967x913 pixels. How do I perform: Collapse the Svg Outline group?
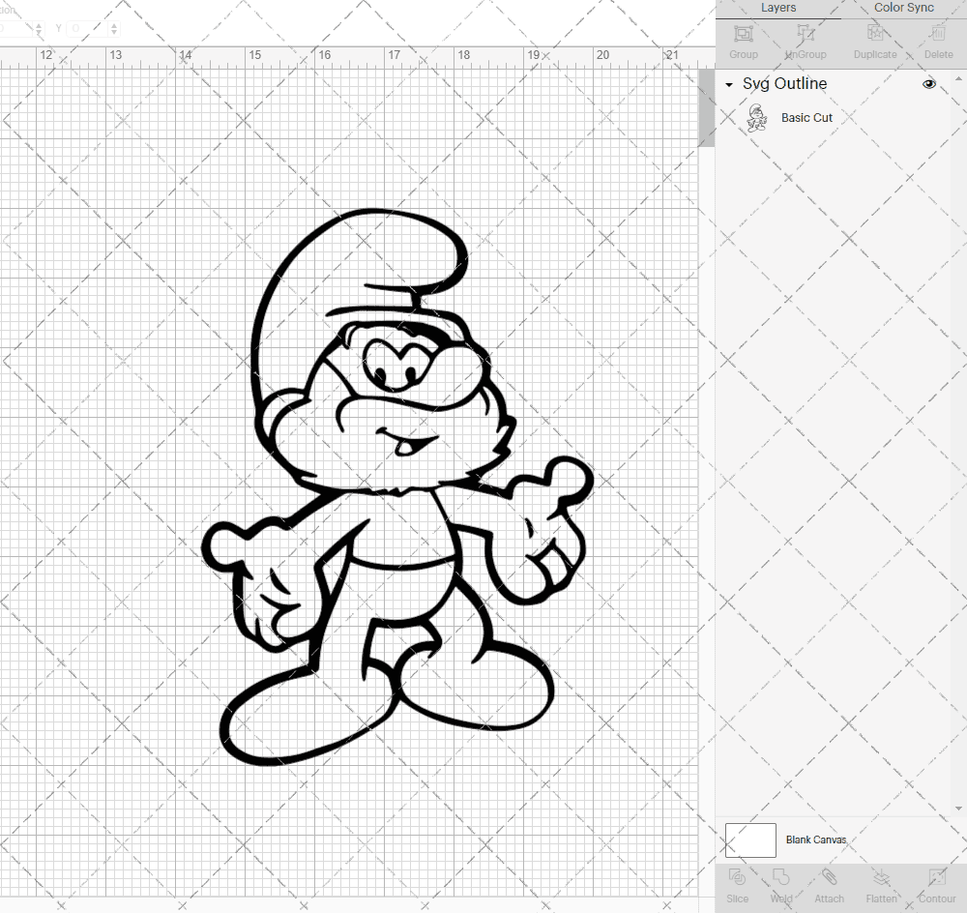[728, 84]
